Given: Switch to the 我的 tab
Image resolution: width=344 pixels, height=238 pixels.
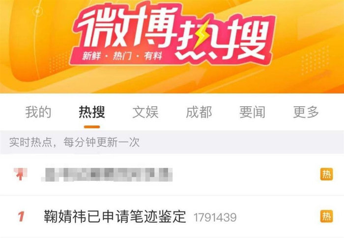Looking at the screenshot, I should point(38,112).
